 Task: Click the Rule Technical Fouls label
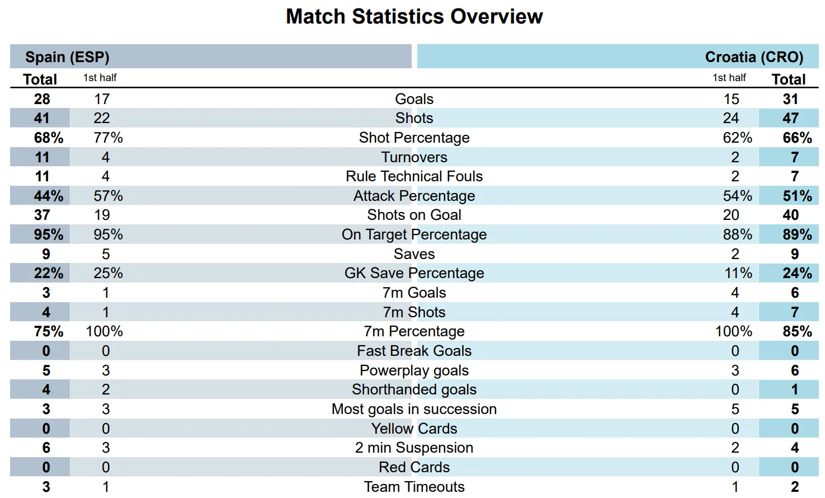click(414, 176)
